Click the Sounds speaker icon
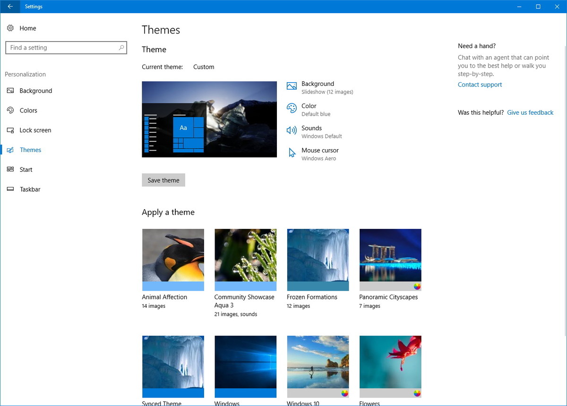Viewport: 567px width, 406px height. click(x=292, y=130)
